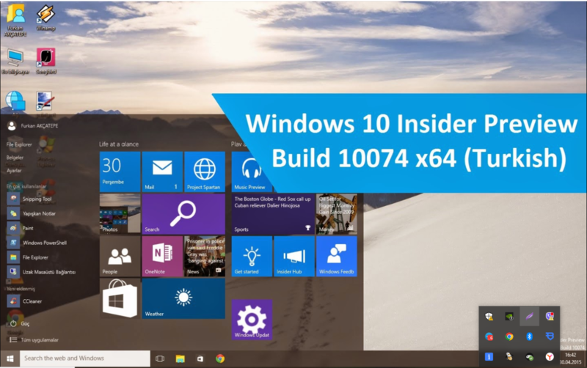This screenshot has height=368, width=587.
Task: Open Uzak Masaüstü Bağlantısı
Action: [42, 272]
